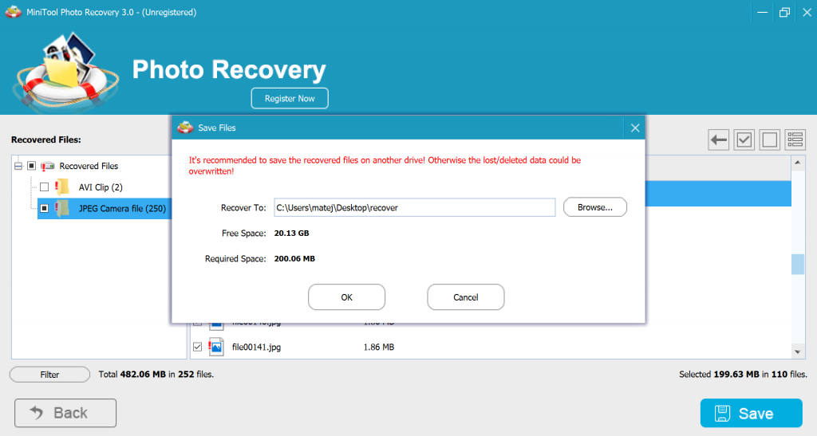The width and height of the screenshot is (817, 436).
Task: Click the file00141.jpg file name
Action: click(256, 347)
